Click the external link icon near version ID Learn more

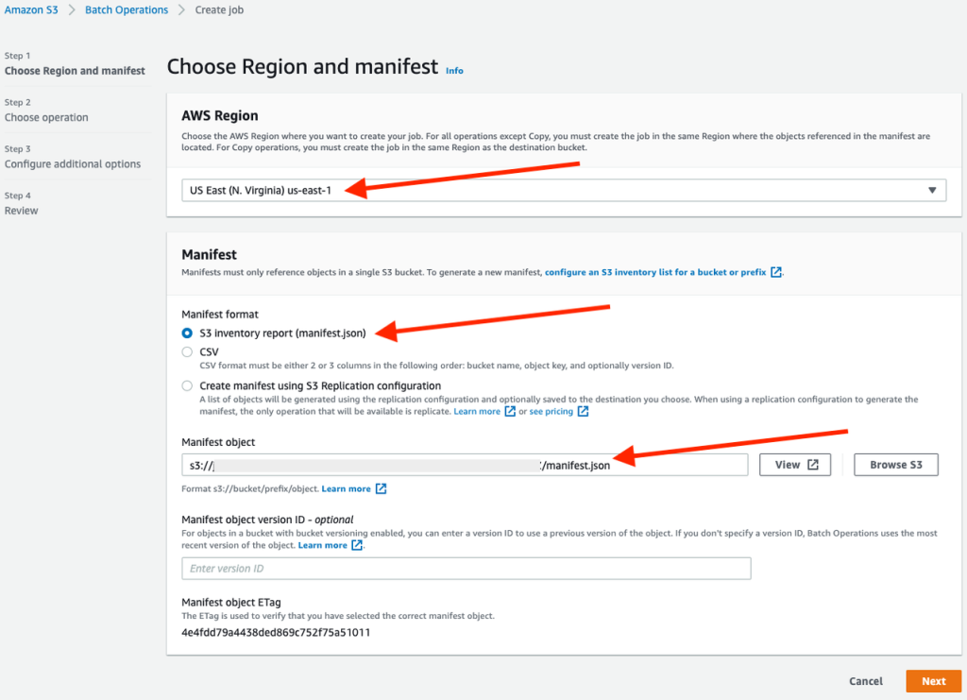[358, 544]
